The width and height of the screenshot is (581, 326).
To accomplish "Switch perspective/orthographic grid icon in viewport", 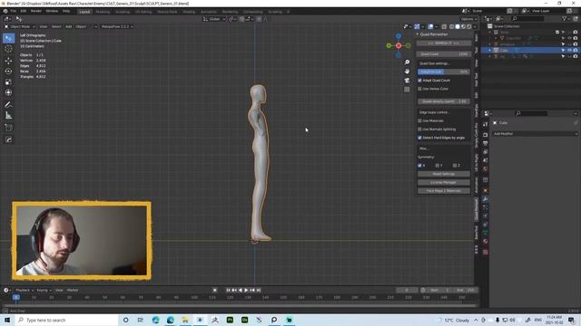I will tap(407, 90).
